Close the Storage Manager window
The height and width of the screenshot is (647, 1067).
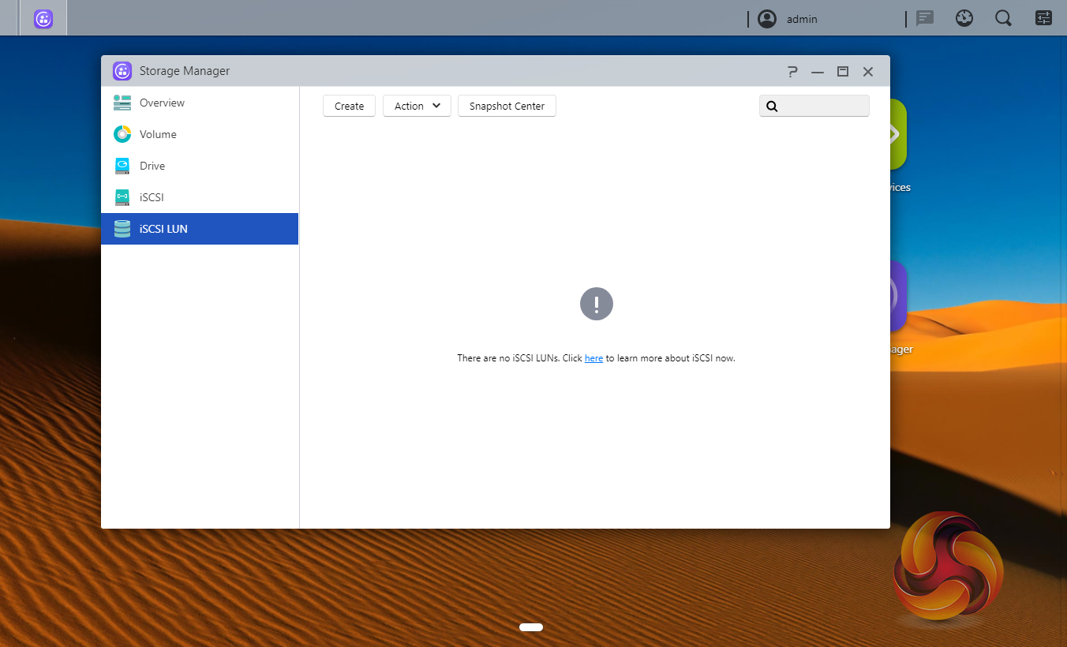pyautogui.click(x=868, y=72)
